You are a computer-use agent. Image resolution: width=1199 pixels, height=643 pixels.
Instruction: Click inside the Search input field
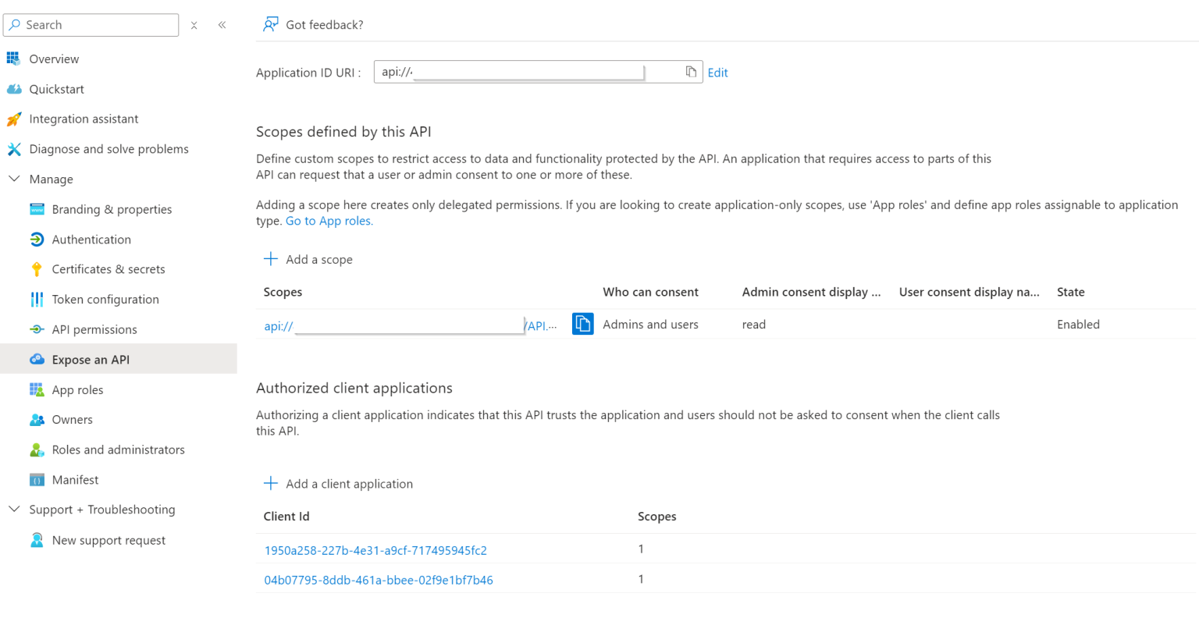90,24
